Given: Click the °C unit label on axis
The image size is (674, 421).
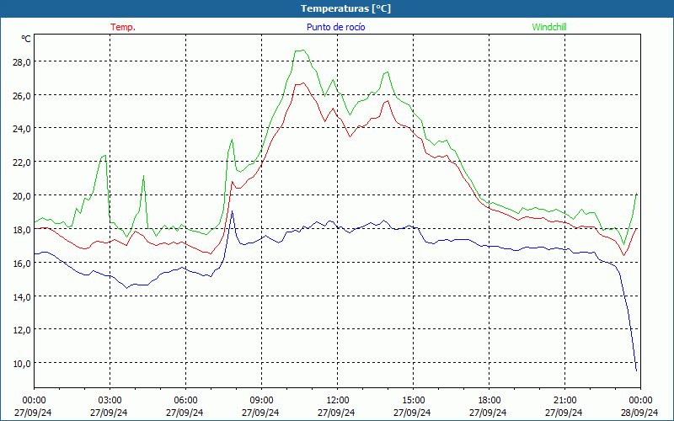Looking at the screenshot, I should 26,39.
